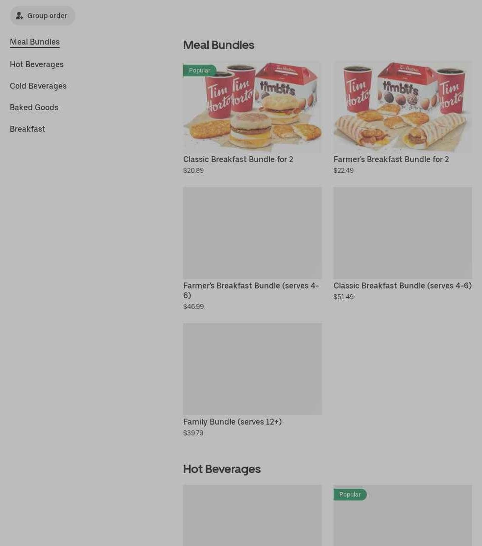
Task: Click the Group order person icon
Action: 20,16
